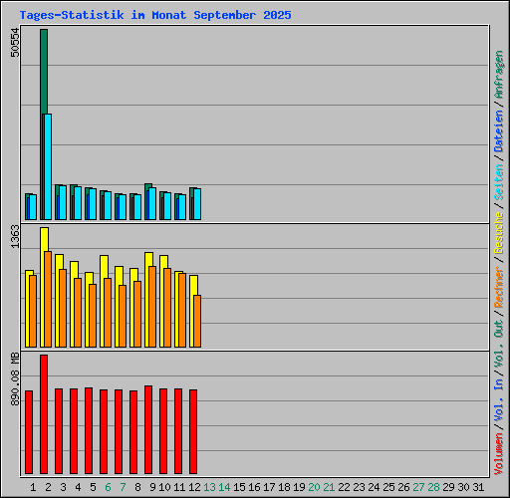Image resolution: width=510 pixels, height=498 pixels.
Task: Click the orange Rechner bar for day 1
Action: click(33, 311)
